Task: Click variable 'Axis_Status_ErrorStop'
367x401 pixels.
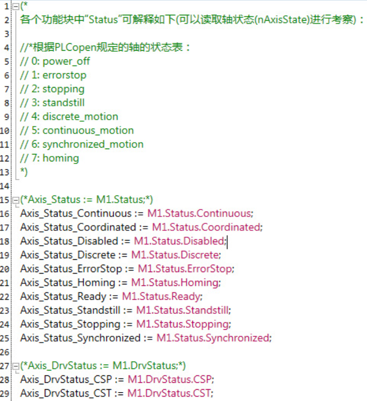Action: tap(71, 269)
